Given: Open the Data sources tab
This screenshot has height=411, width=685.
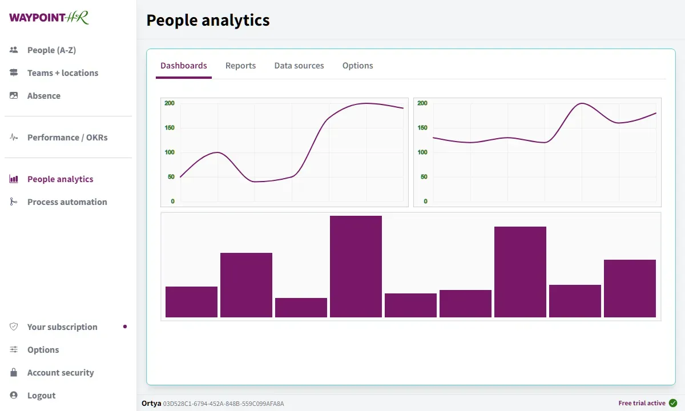Looking at the screenshot, I should tap(299, 65).
